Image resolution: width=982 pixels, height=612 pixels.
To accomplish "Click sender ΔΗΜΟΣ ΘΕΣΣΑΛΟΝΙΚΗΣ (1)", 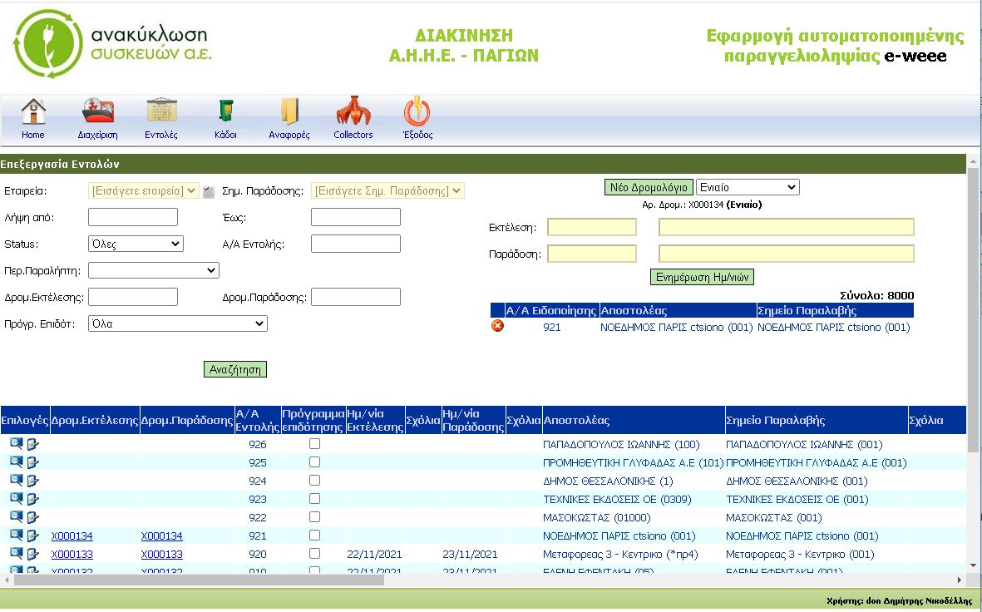I will (608, 481).
